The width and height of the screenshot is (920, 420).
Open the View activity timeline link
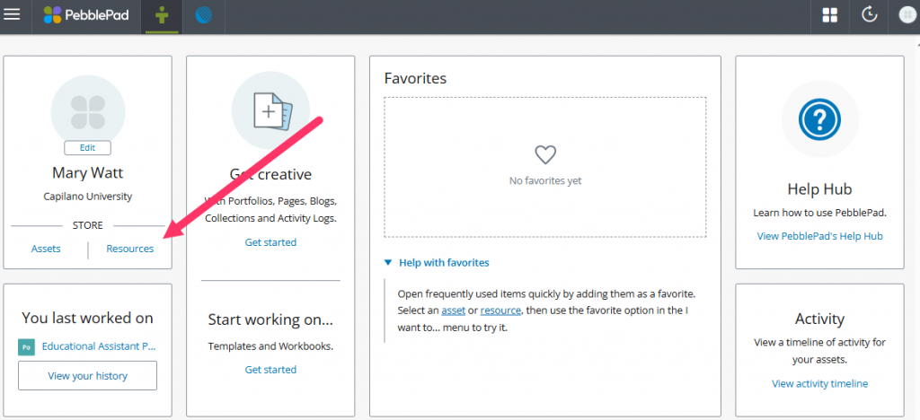819,384
